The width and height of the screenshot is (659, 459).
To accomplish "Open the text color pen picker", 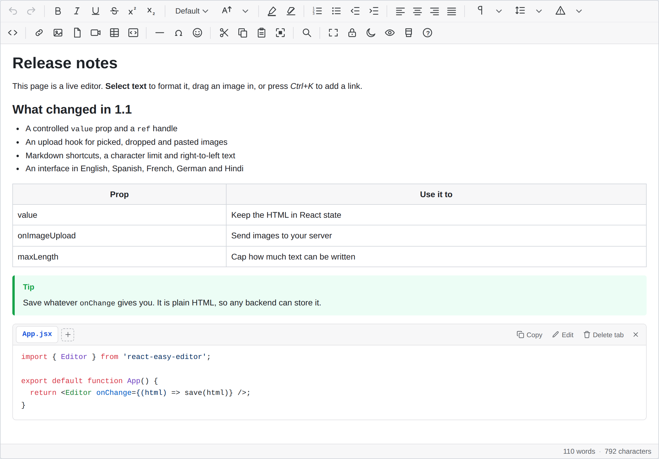I will 272,11.
